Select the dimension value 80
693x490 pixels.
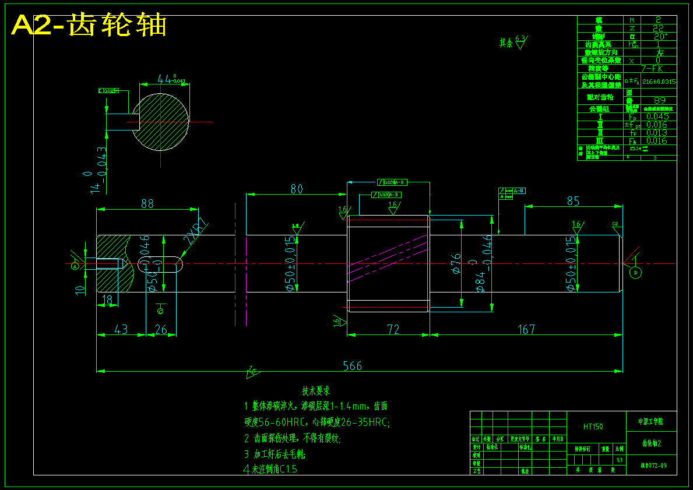point(297,189)
